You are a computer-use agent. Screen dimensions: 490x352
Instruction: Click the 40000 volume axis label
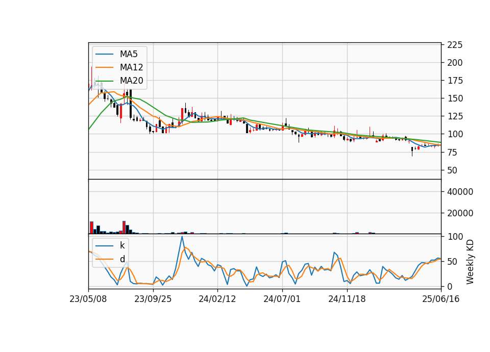(460, 192)
